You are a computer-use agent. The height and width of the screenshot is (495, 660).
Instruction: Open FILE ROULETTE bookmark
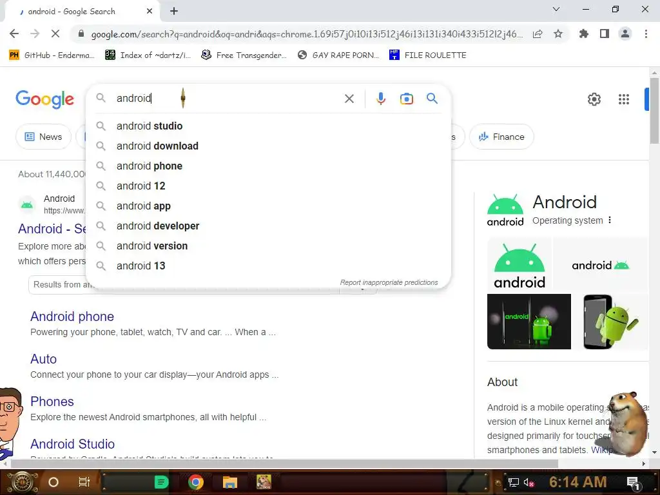click(428, 55)
